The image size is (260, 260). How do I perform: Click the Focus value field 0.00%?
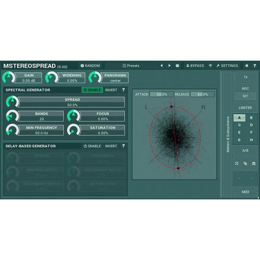103,119
